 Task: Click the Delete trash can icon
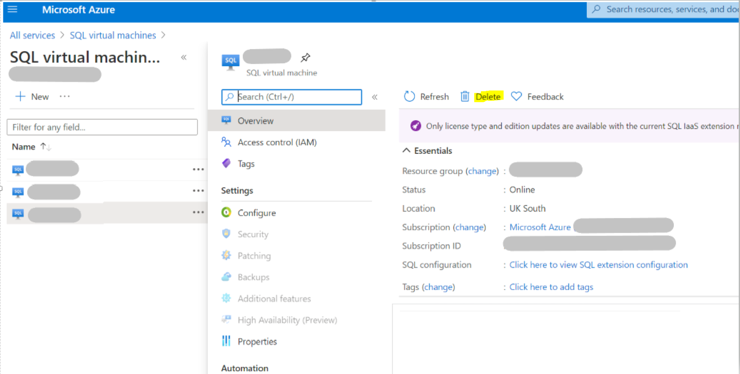465,96
